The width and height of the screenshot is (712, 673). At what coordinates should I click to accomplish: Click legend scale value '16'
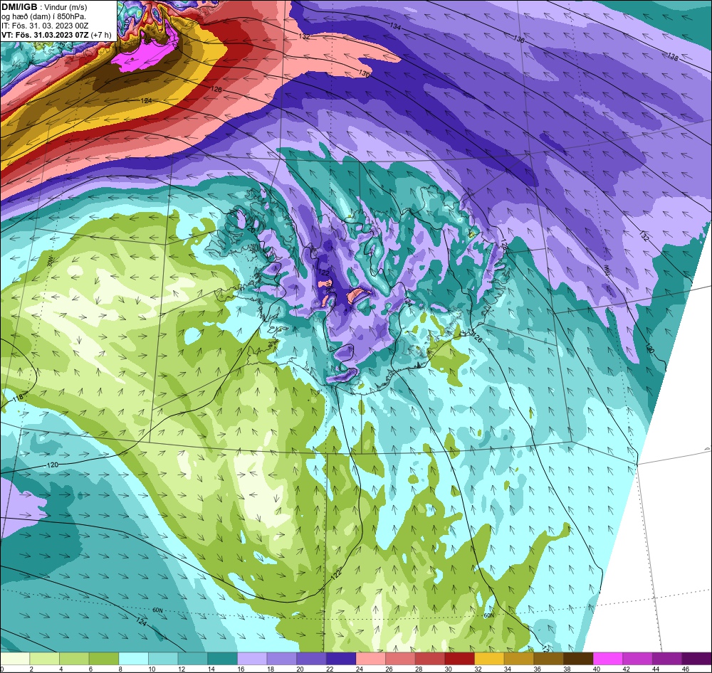click(x=241, y=669)
